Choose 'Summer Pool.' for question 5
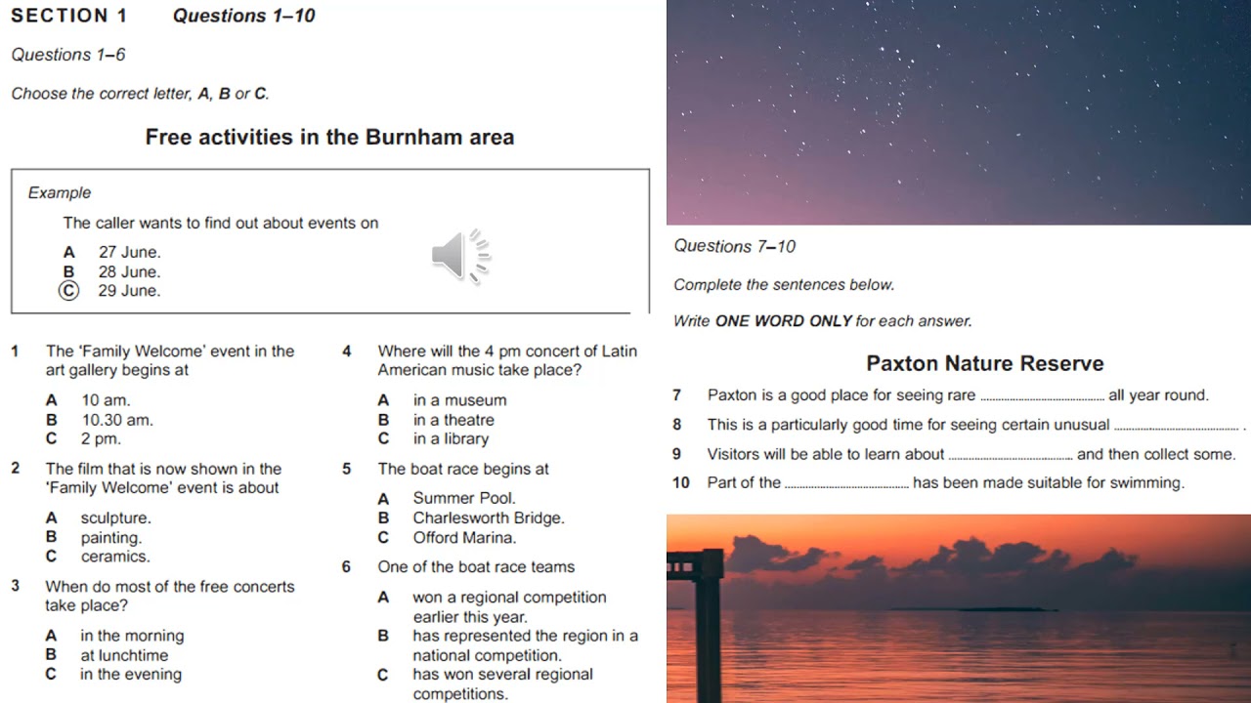 pyautogui.click(x=448, y=499)
